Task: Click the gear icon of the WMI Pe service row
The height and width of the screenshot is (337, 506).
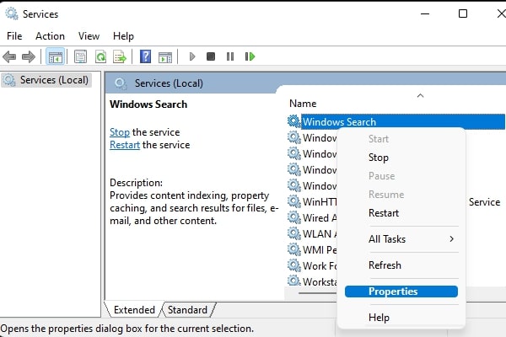Action: (293, 249)
